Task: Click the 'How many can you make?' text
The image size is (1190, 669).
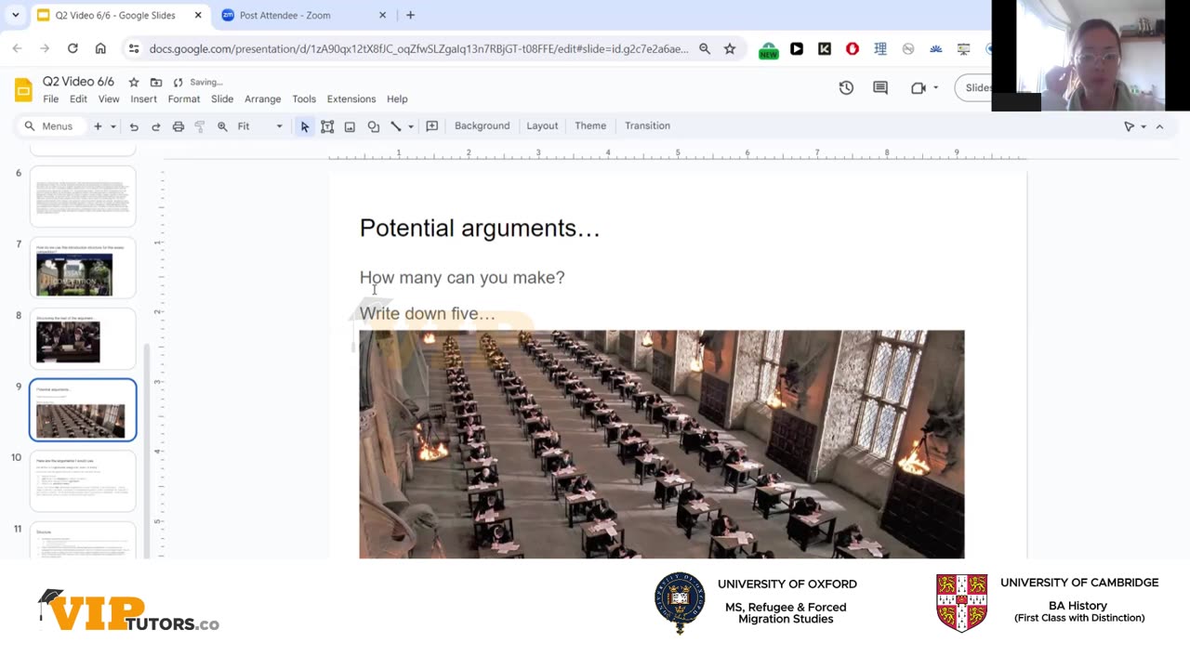Action: [462, 278]
